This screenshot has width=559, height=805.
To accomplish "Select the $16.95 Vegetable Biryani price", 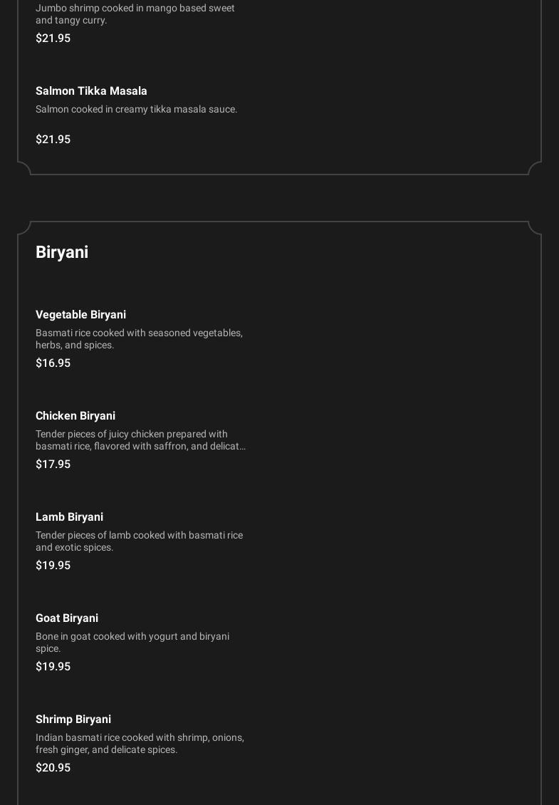I will [x=53, y=363].
